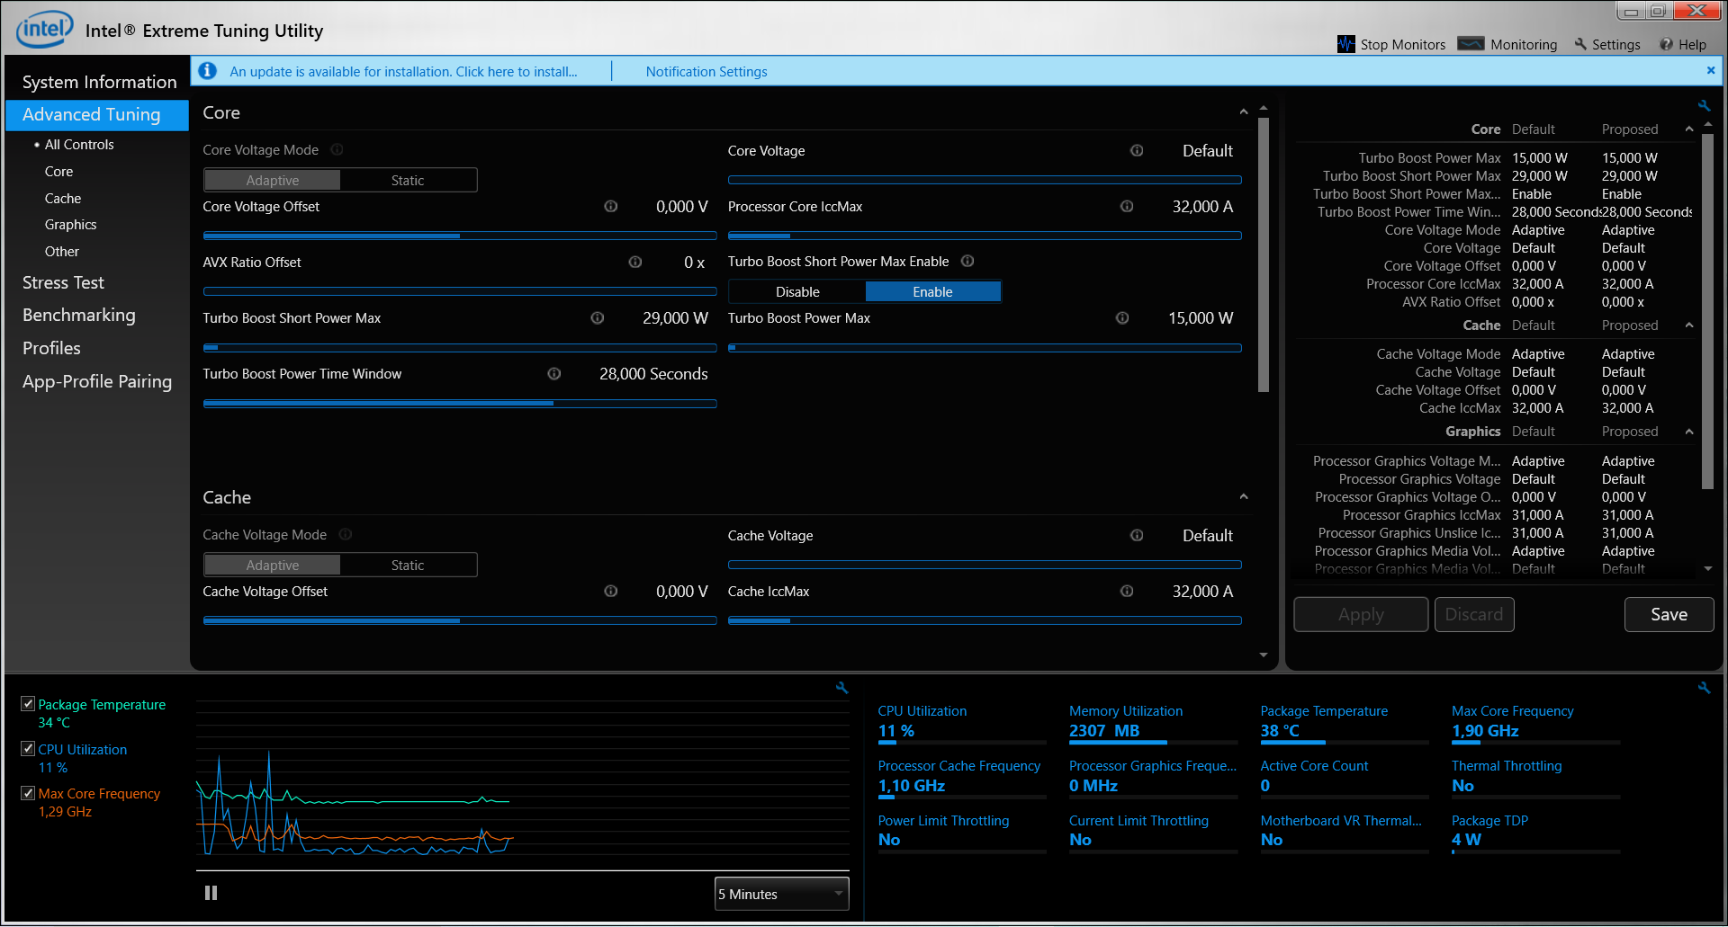Select Graphics under Advanced Tuning
This screenshot has width=1728, height=927.
[70, 225]
